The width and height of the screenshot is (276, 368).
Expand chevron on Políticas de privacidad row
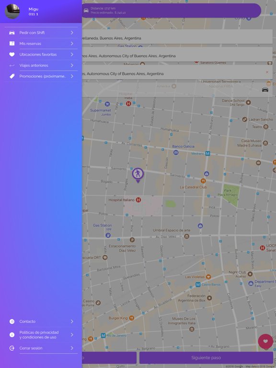tap(72, 334)
